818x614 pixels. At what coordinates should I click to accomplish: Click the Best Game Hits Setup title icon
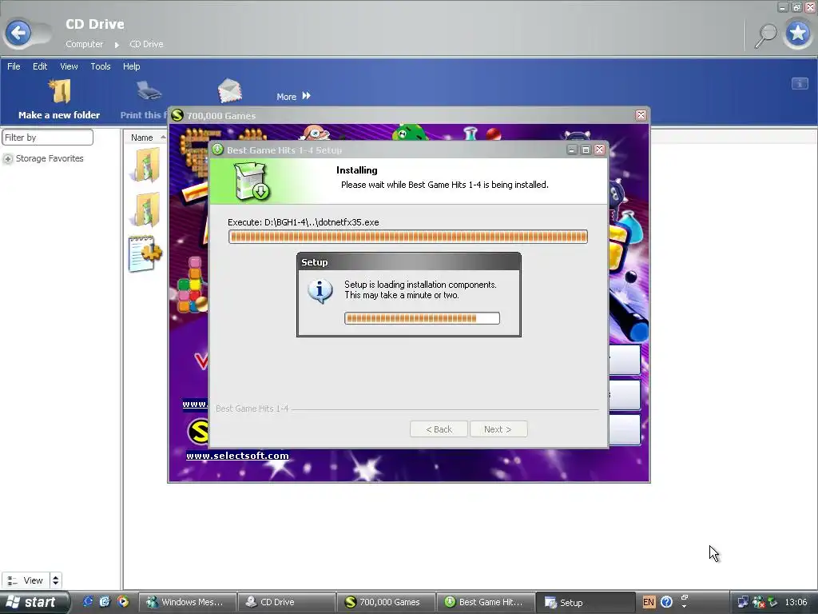[x=218, y=150]
